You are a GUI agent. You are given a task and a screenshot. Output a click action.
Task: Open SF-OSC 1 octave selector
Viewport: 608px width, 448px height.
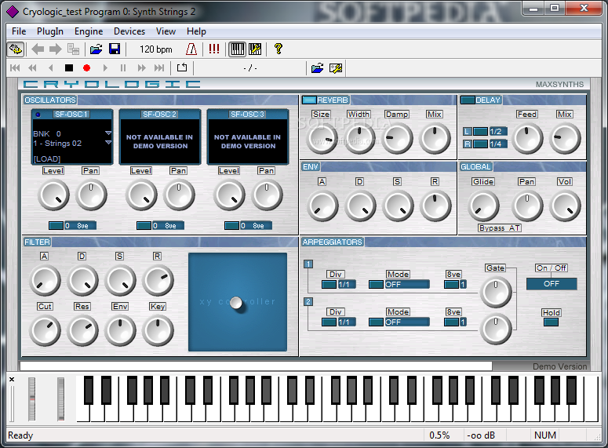click(x=72, y=226)
